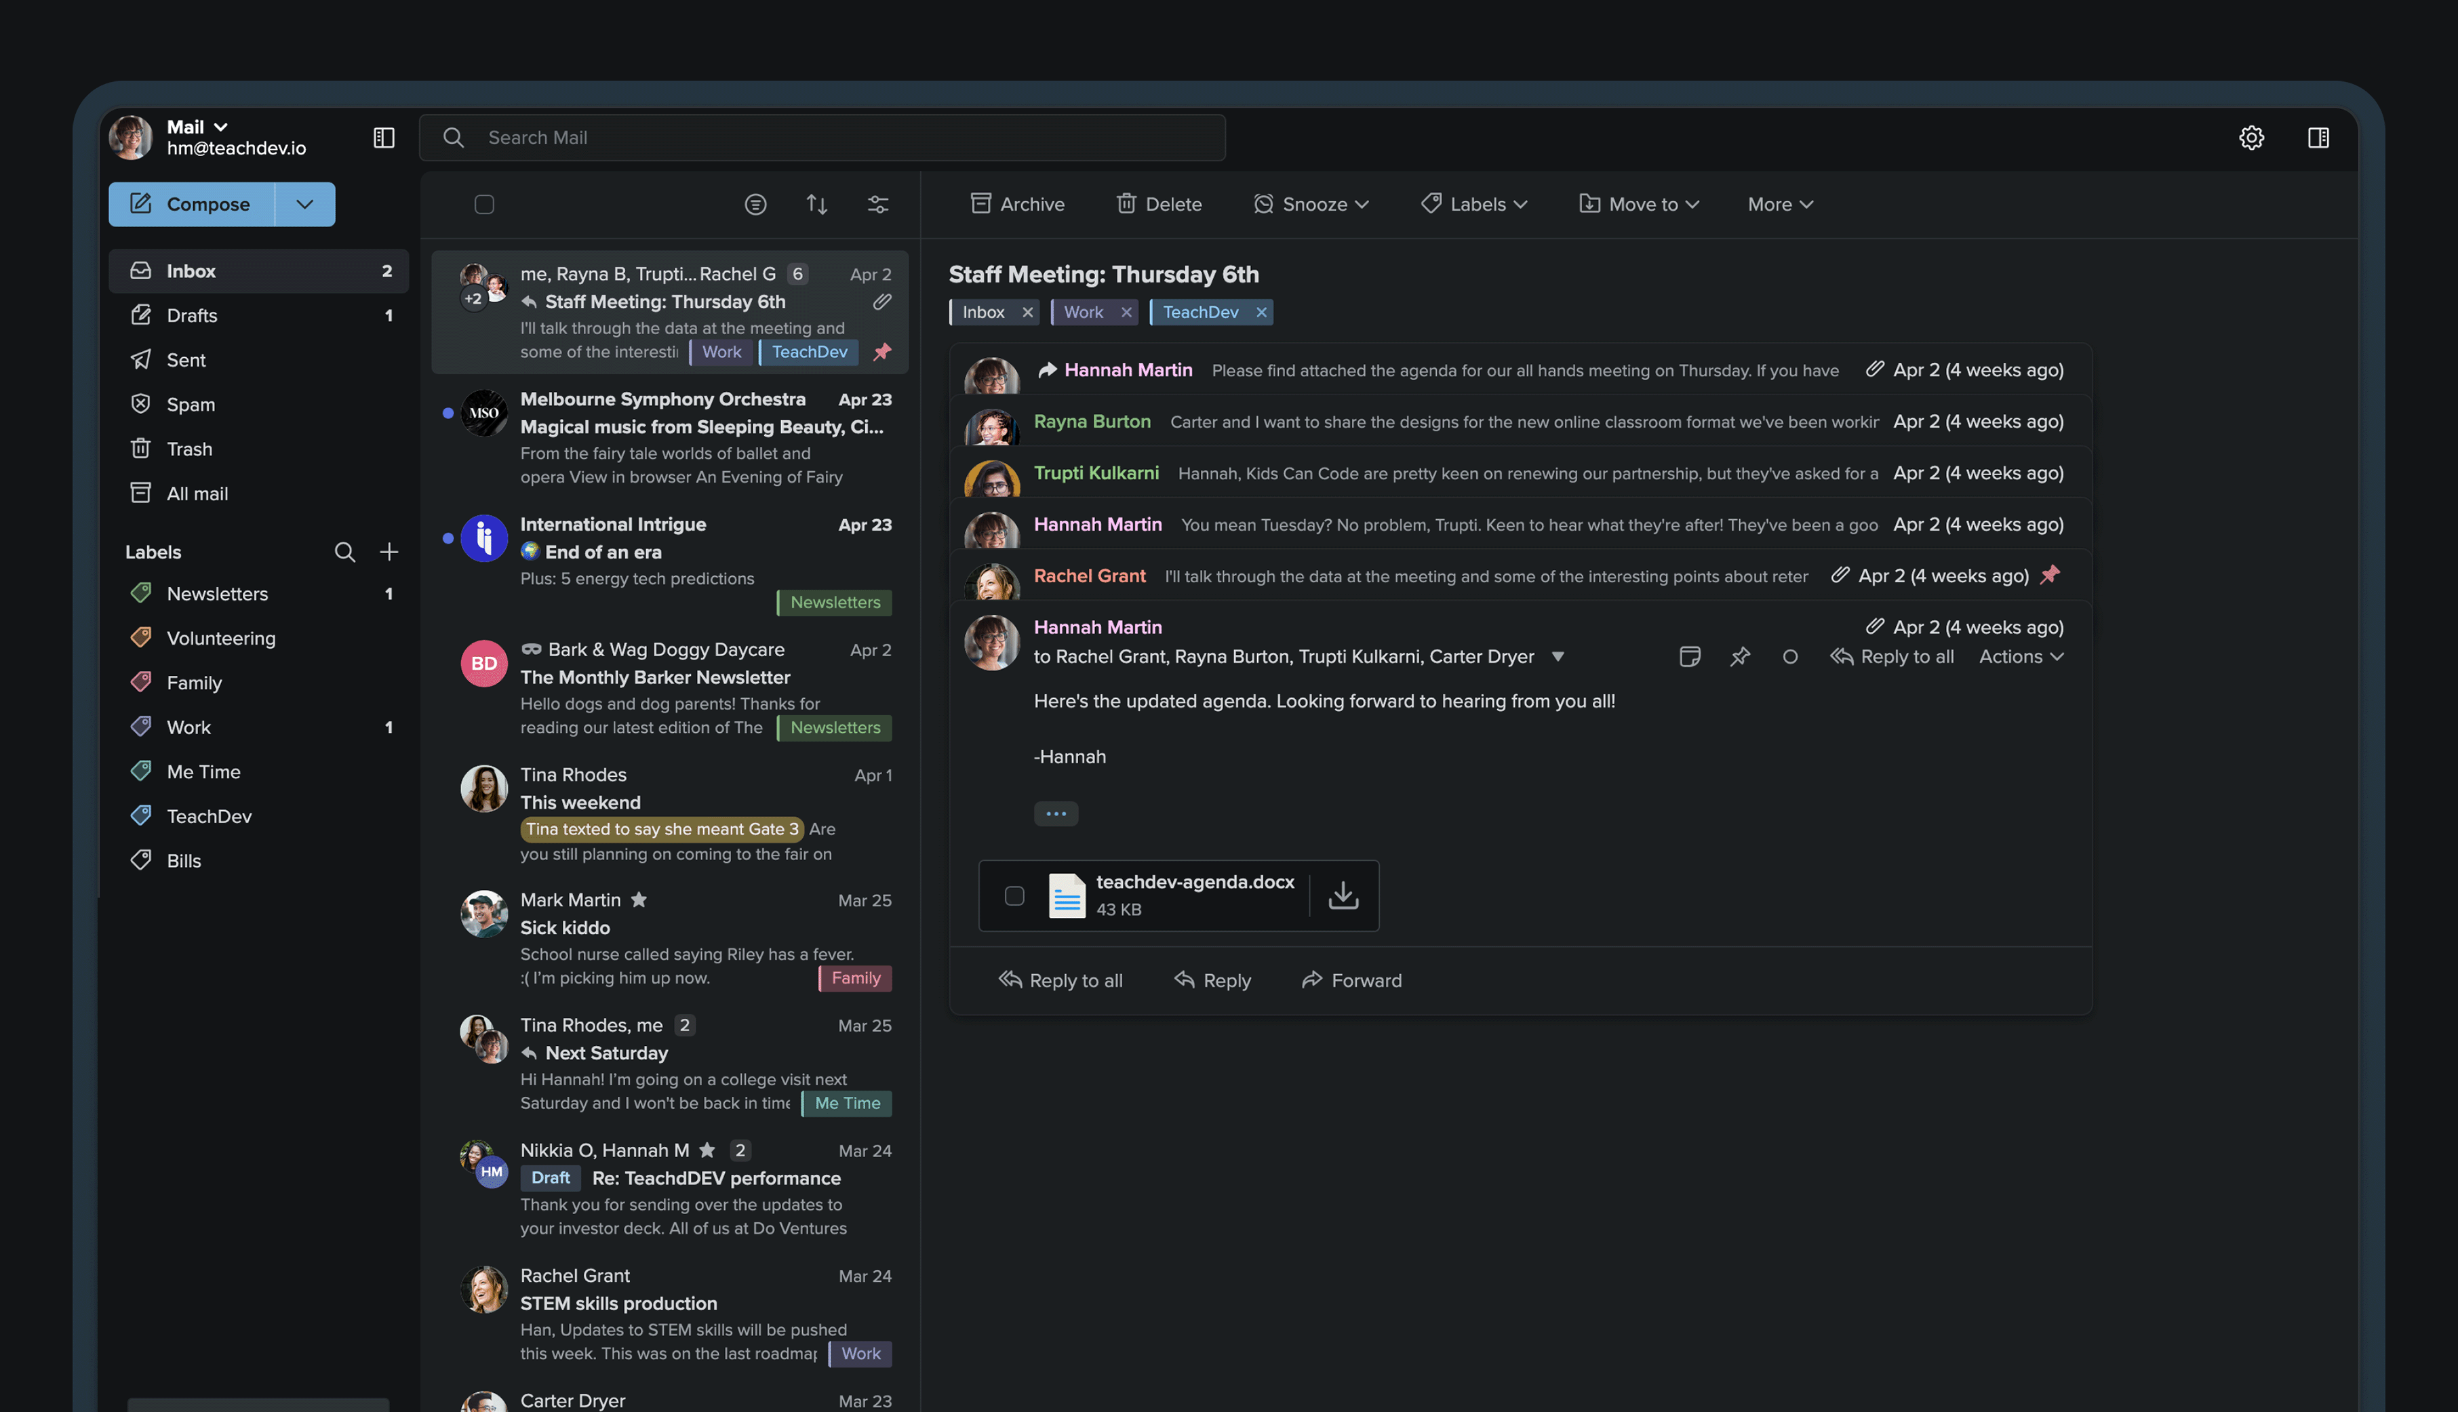Open the Drafts folder

259,316
